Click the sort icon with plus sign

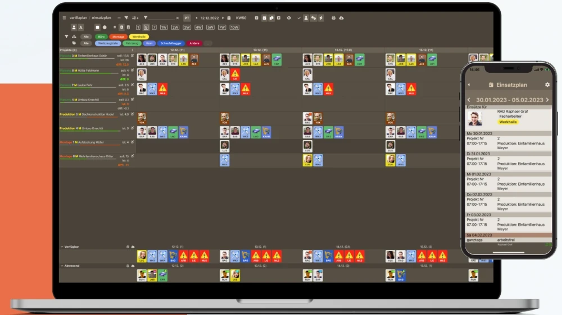pos(135,18)
